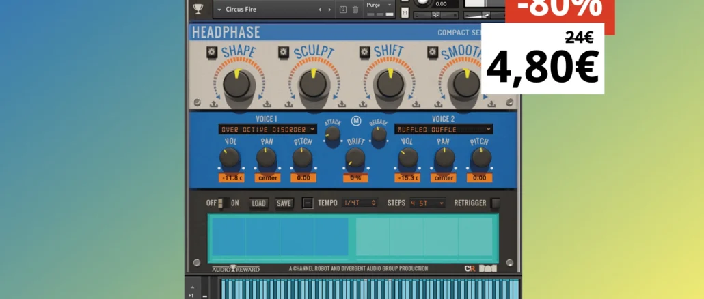Click the Voice 2 pan value center
The image size is (704, 299).
(x=444, y=178)
